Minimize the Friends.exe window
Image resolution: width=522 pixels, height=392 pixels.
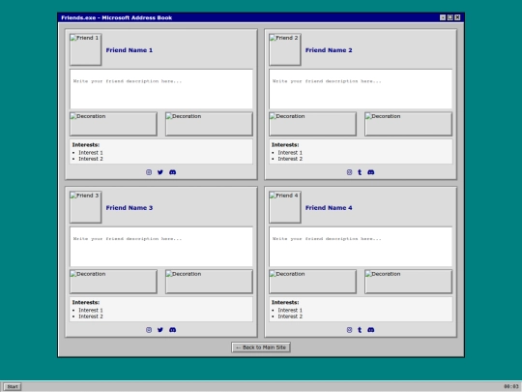pos(443,17)
